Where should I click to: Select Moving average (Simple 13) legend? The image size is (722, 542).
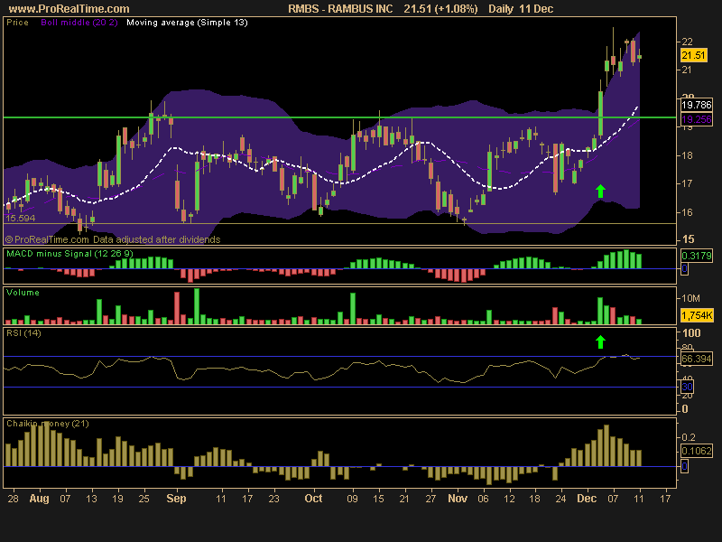click(x=187, y=23)
